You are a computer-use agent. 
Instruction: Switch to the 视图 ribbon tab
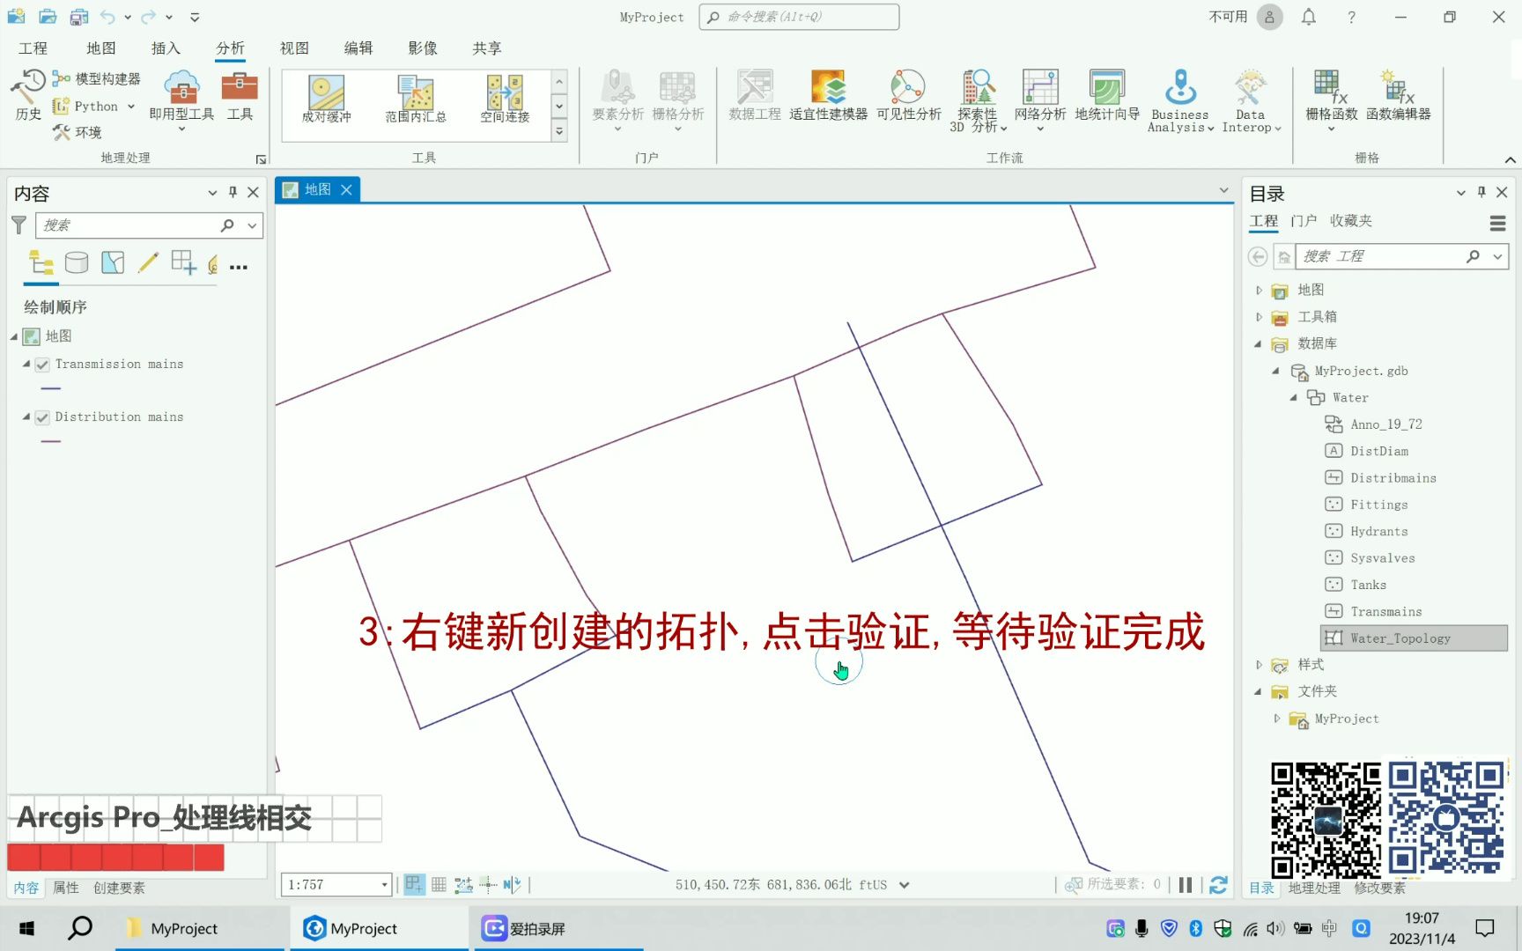pyautogui.click(x=293, y=48)
